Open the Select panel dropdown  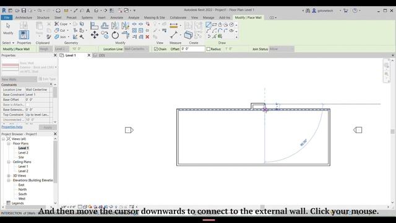[8, 43]
